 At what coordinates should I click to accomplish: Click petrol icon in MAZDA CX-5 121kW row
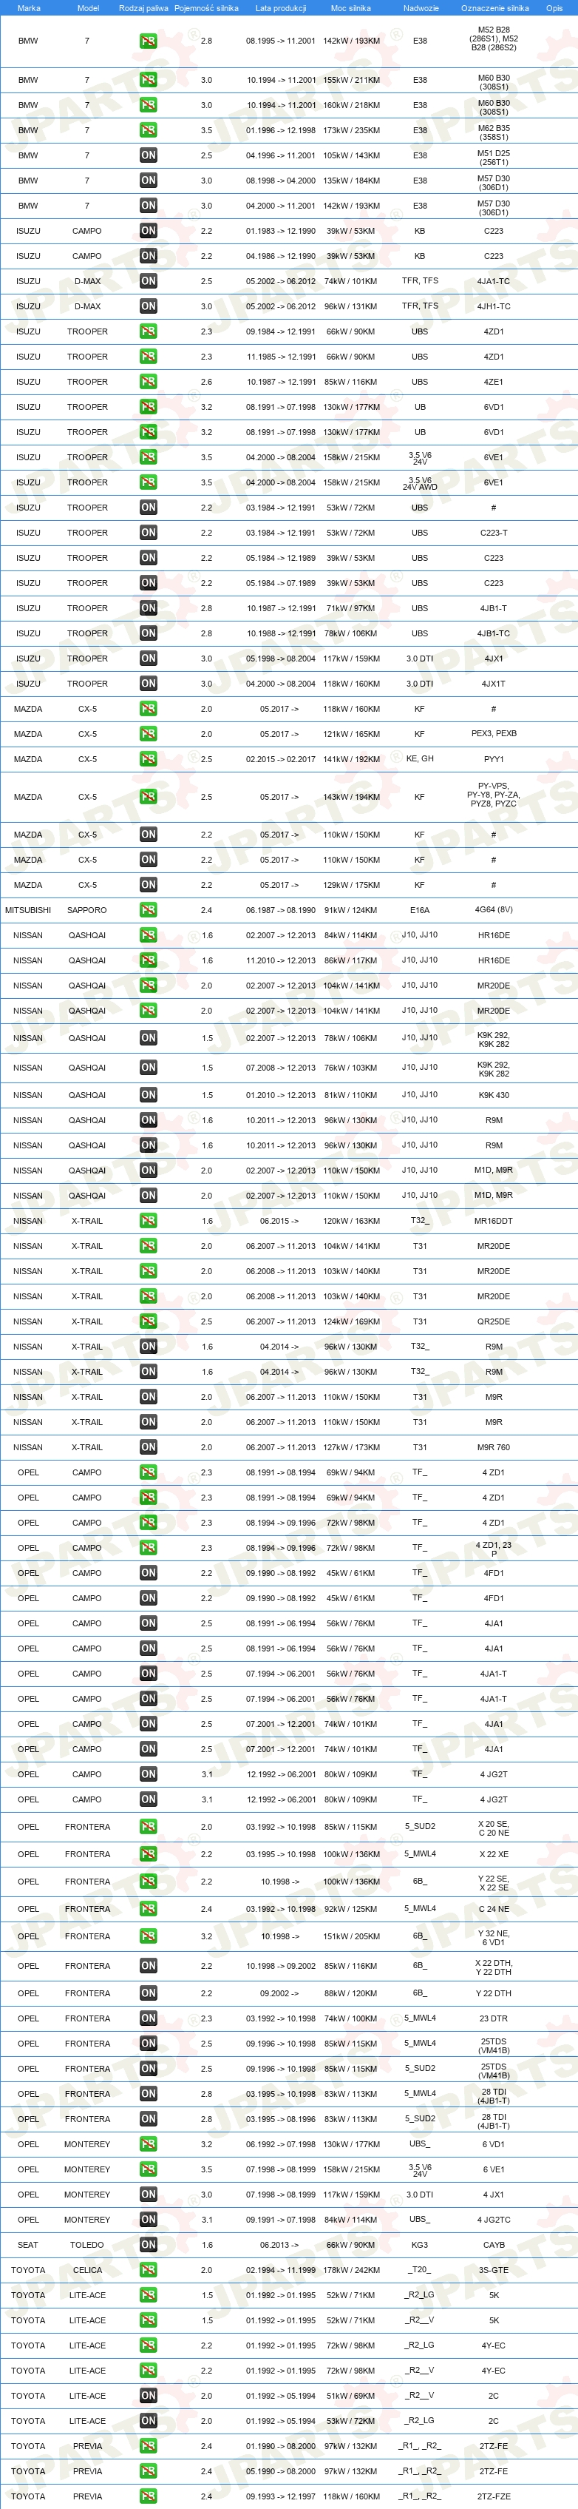[148, 735]
